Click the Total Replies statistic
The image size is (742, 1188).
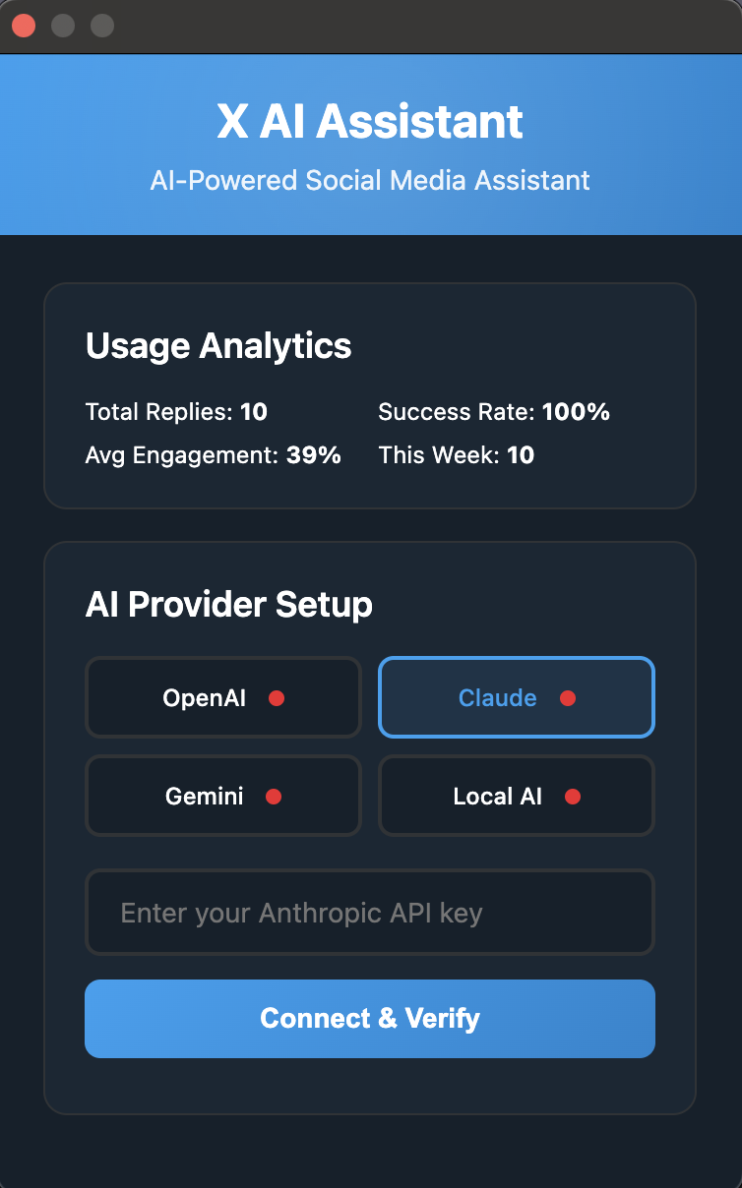[176, 412]
